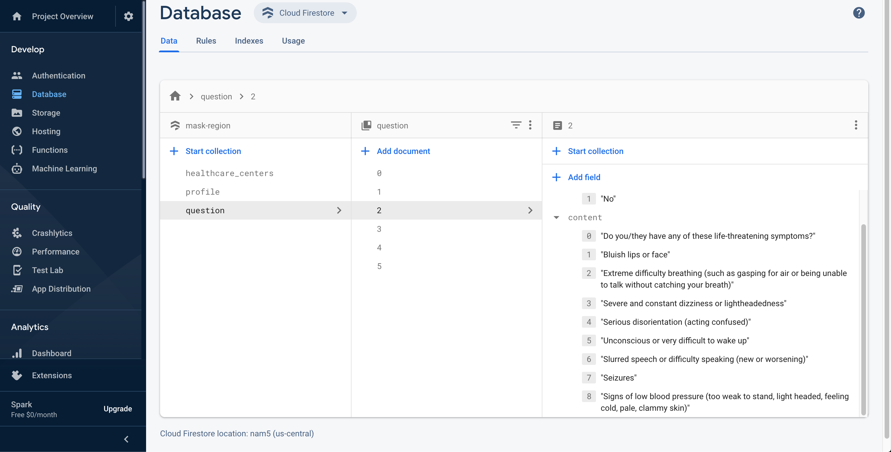This screenshot has height=452, width=891.
Task: Click Add document in question collection
Action: [403, 151]
